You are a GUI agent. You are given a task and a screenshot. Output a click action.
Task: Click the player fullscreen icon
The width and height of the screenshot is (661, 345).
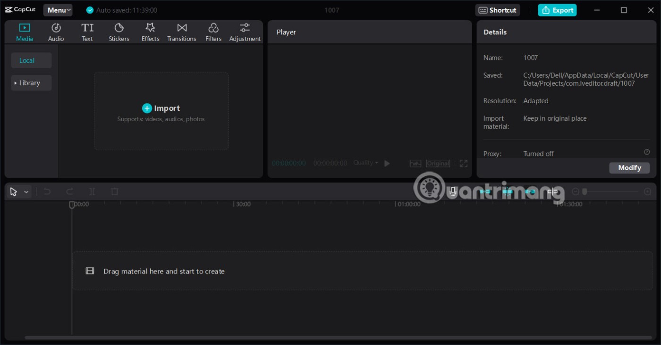point(464,164)
